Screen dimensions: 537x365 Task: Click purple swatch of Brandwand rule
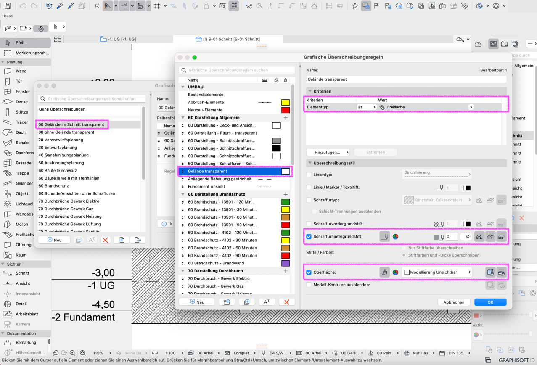pos(286,263)
